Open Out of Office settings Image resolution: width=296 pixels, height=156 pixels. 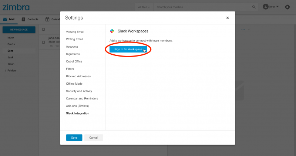(x=74, y=61)
